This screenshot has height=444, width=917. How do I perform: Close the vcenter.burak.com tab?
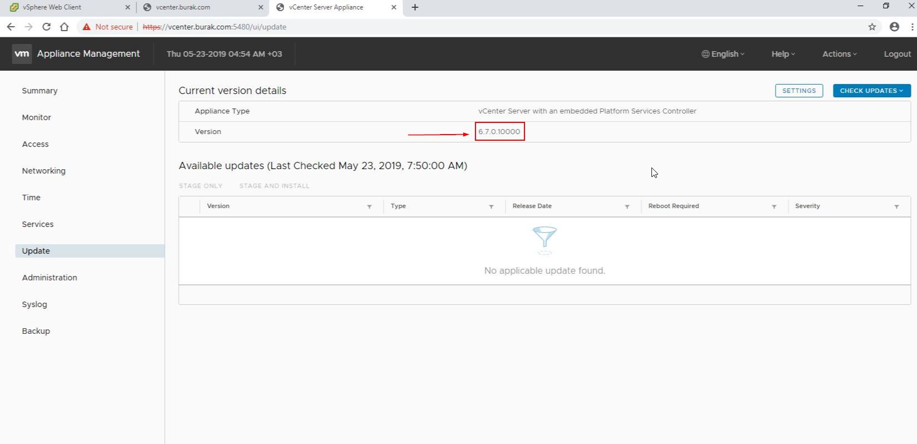tap(261, 7)
